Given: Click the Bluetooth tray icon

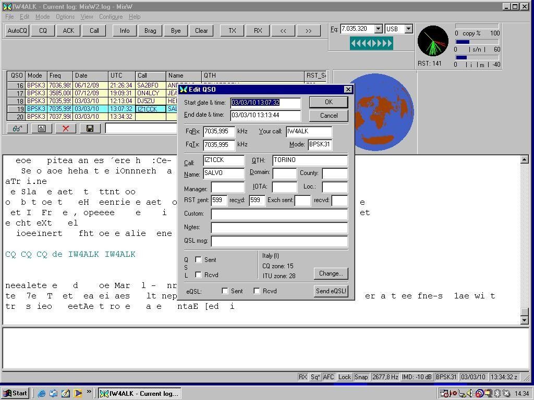Looking at the screenshot, I should 497,394.
